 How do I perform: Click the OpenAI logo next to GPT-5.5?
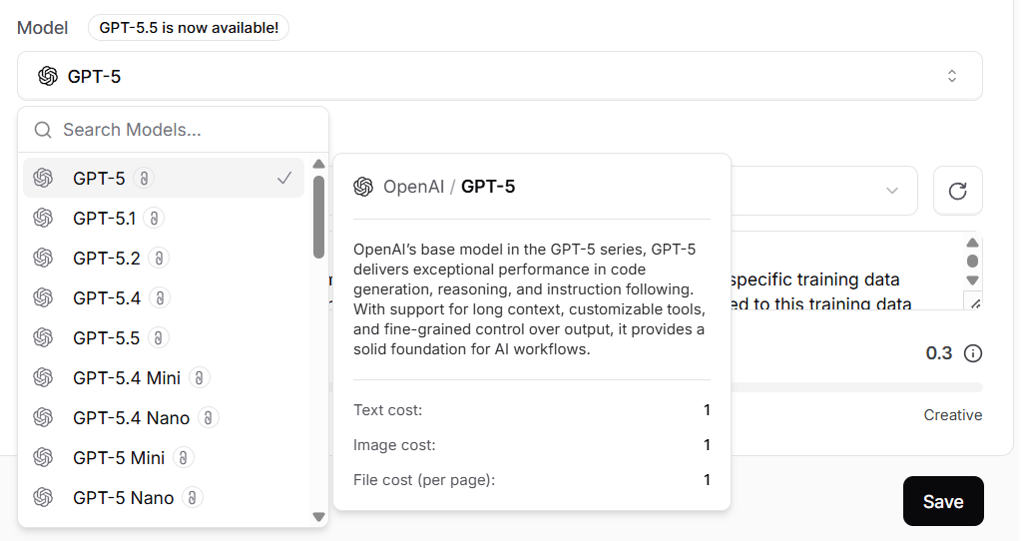point(43,337)
